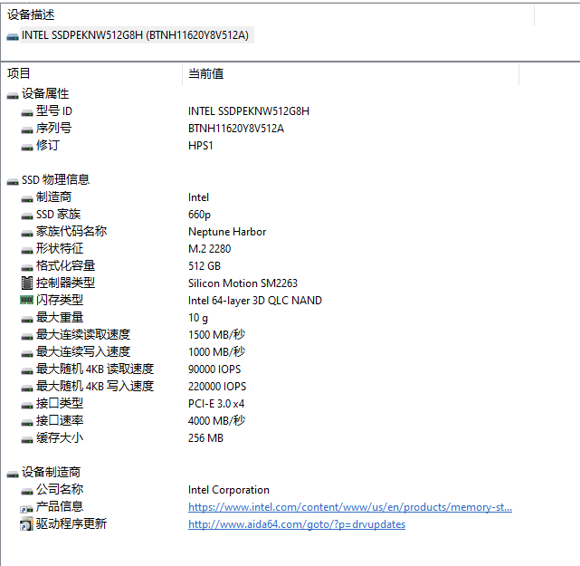Click the drive icon next to INTEL SSDPEKNW512G8H device
The image size is (580, 566).
click(x=13, y=36)
